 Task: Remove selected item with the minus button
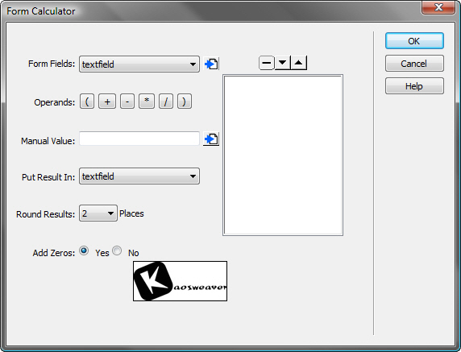coord(267,63)
